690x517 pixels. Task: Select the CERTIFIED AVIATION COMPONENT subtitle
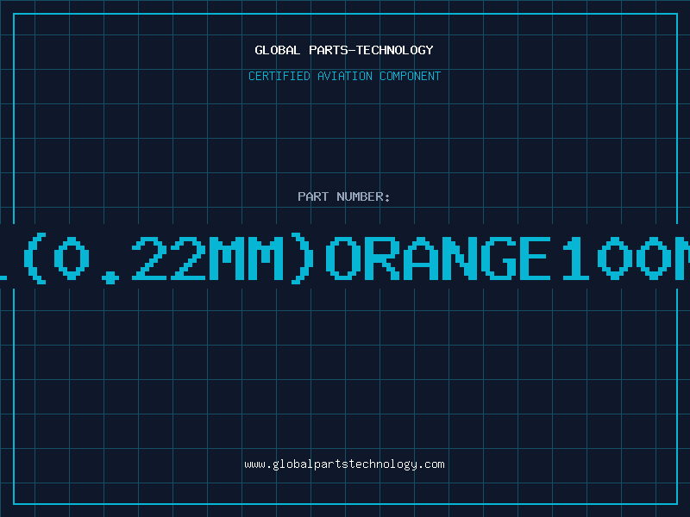[344, 76]
